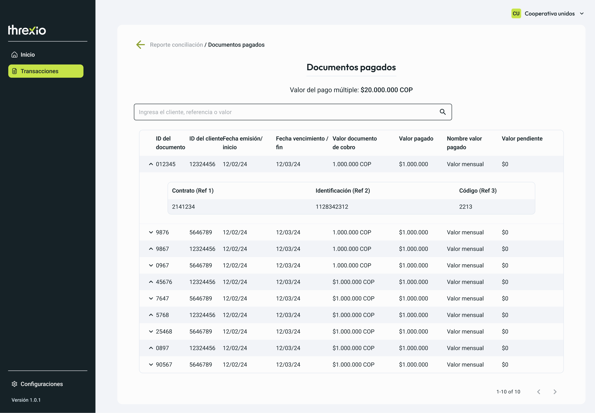Expand document row 9876
This screenshot has width=595, height=413.
click(151, 233)
